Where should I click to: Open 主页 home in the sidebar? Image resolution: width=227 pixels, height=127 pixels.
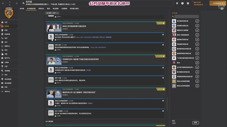(6, 22)
